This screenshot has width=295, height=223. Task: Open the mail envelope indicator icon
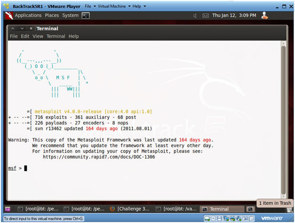205,16
